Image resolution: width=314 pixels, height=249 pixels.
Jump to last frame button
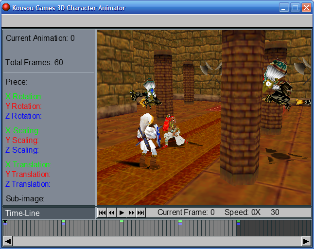click(x=141, y=213)
